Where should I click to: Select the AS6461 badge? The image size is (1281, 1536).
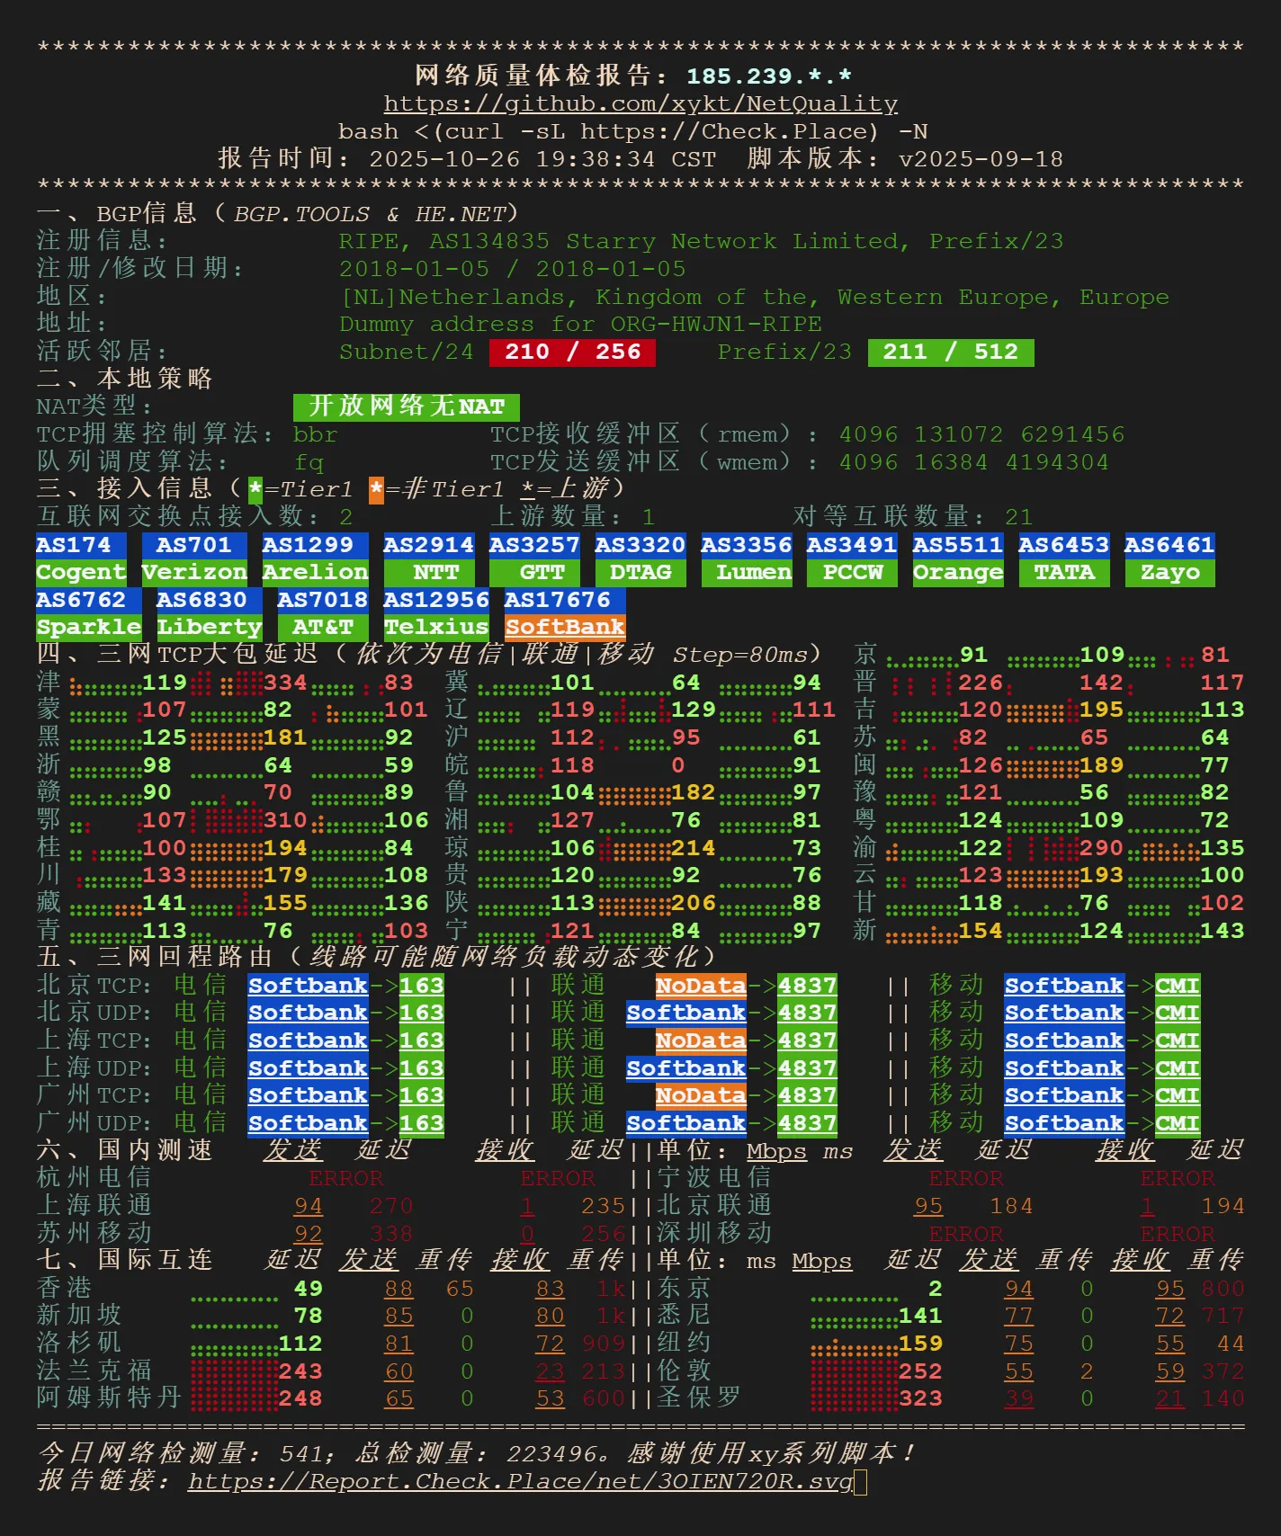click(x=1169, y=545)
